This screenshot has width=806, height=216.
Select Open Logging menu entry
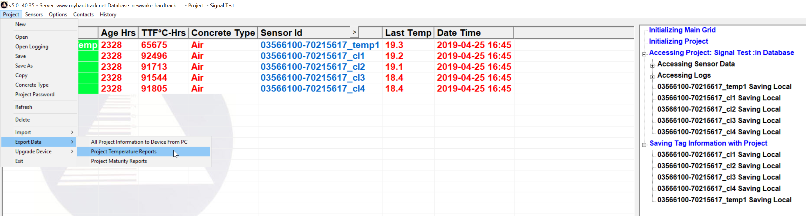coord(39,46)
